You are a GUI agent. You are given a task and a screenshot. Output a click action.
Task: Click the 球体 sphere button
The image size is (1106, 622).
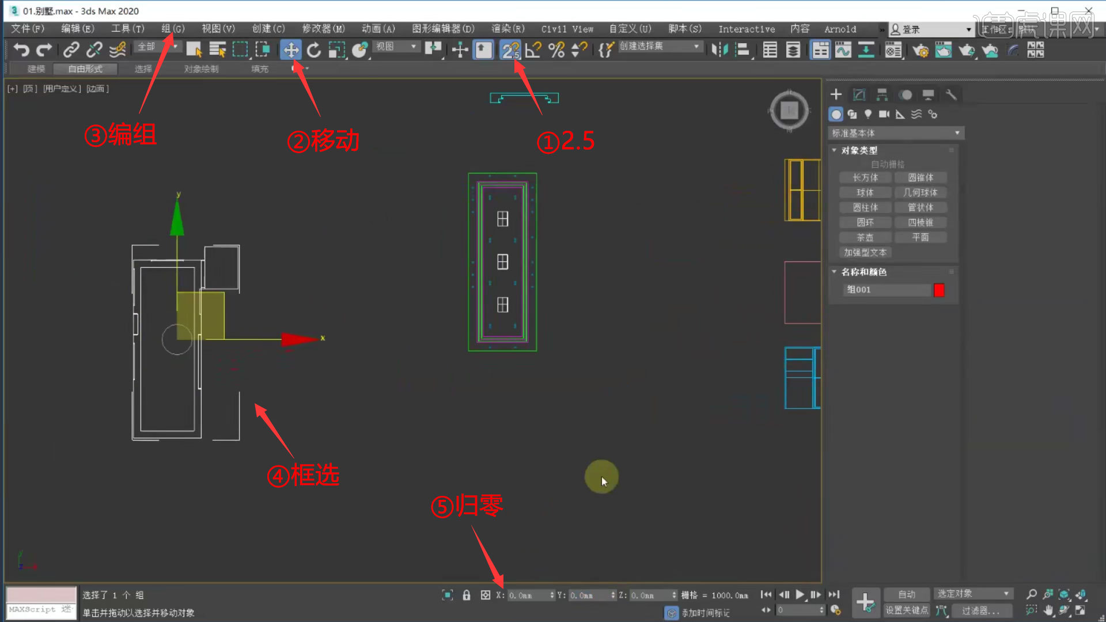[865, 192]
